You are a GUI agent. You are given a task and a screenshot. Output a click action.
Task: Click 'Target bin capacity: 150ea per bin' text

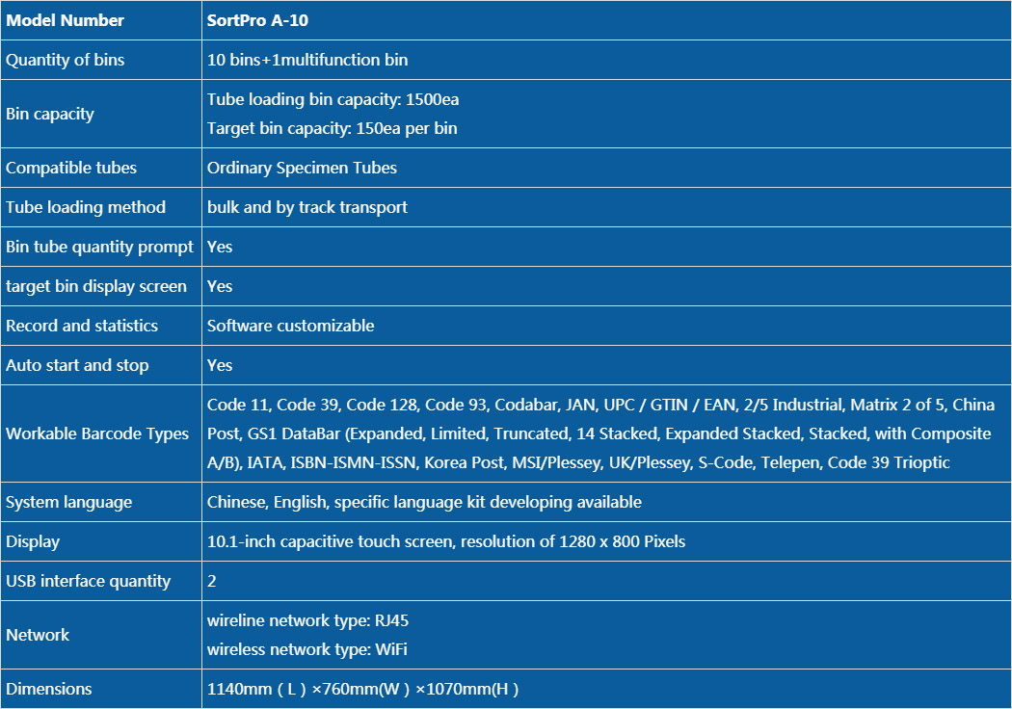pos(332,128)
